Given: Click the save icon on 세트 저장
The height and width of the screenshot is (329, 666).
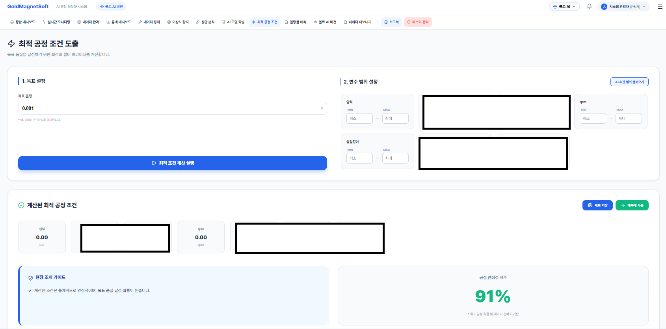Looking at the screenshot, I should 590,205.
